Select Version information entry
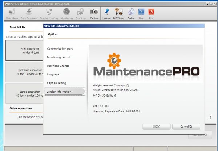The height and width of the screenshot is (151, 218). (65, 92)
